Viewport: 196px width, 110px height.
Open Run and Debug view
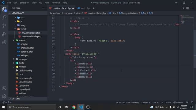coord(4,34)
